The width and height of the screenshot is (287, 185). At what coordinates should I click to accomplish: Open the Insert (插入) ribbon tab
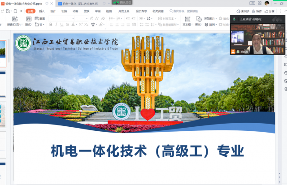(x=42, y=11)
